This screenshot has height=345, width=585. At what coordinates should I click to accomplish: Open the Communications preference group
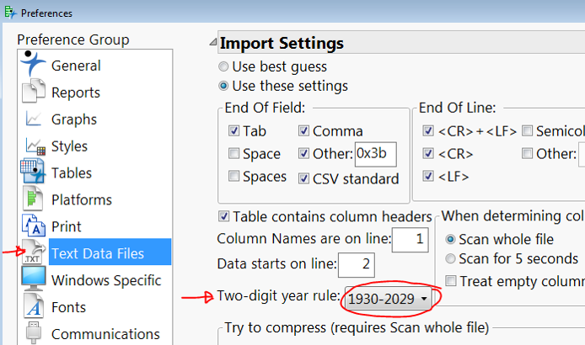(105, 334)
